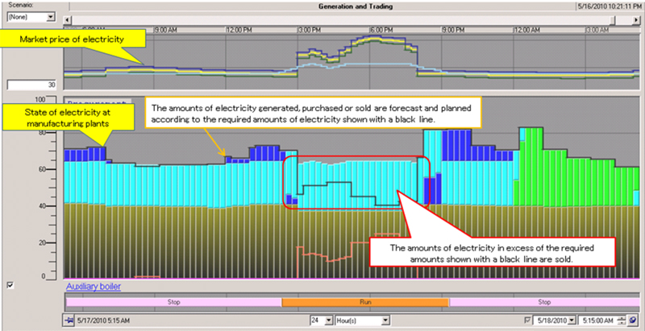Click the left arrow of top scrollbar
Screen dimensions: 645x331
(68, 17)
